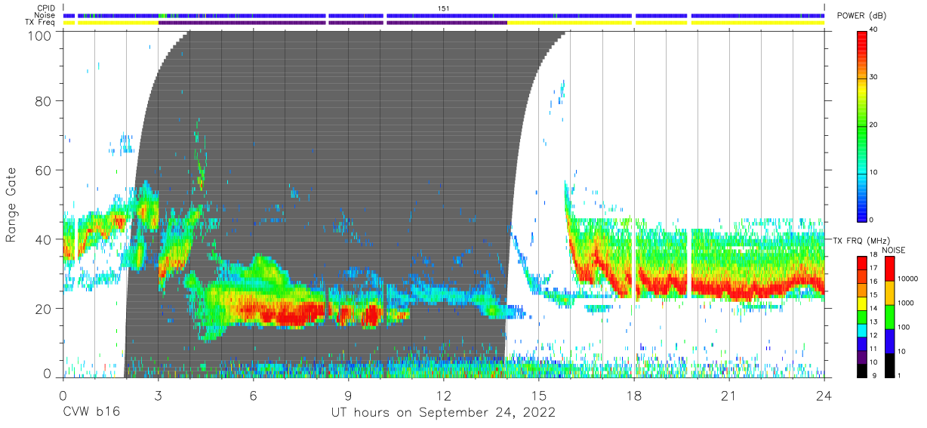Click the 10000 label on NOISE scale
Viewport: 927px width, 428px height.
pyautogui.click(x=908, y=279)
